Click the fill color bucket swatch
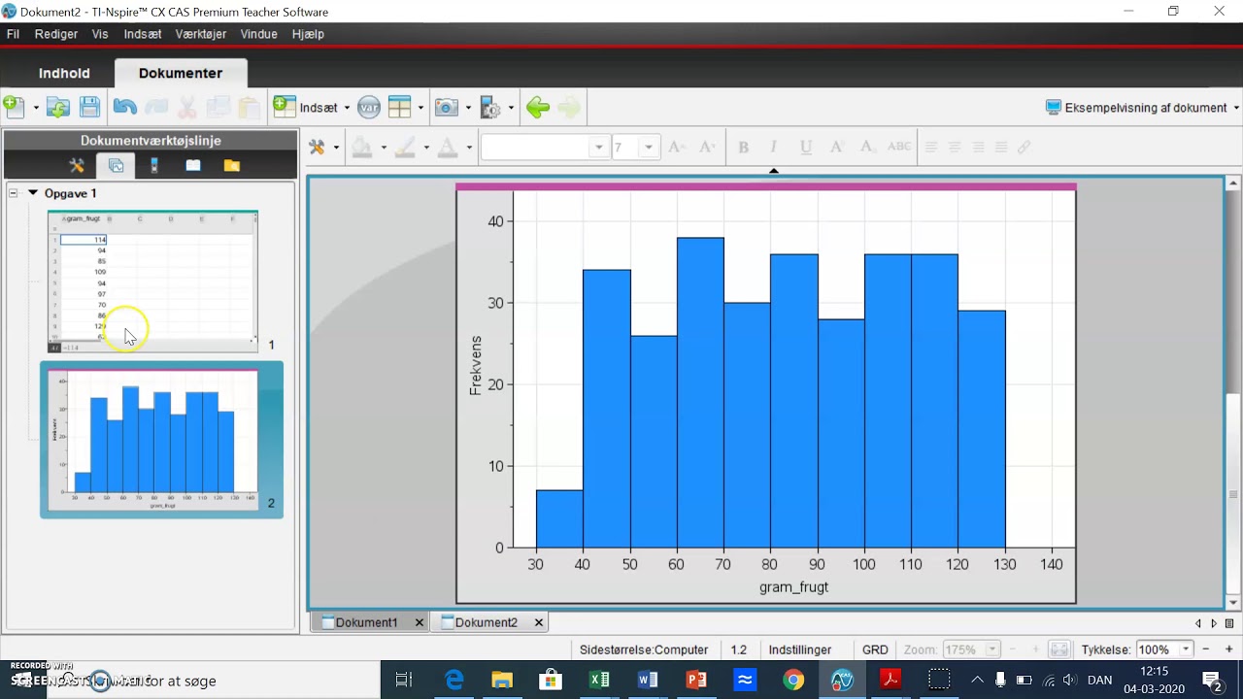 pos(362,147)
